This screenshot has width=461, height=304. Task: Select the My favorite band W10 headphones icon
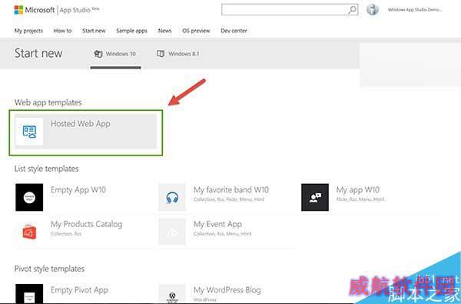click(172, 197)
